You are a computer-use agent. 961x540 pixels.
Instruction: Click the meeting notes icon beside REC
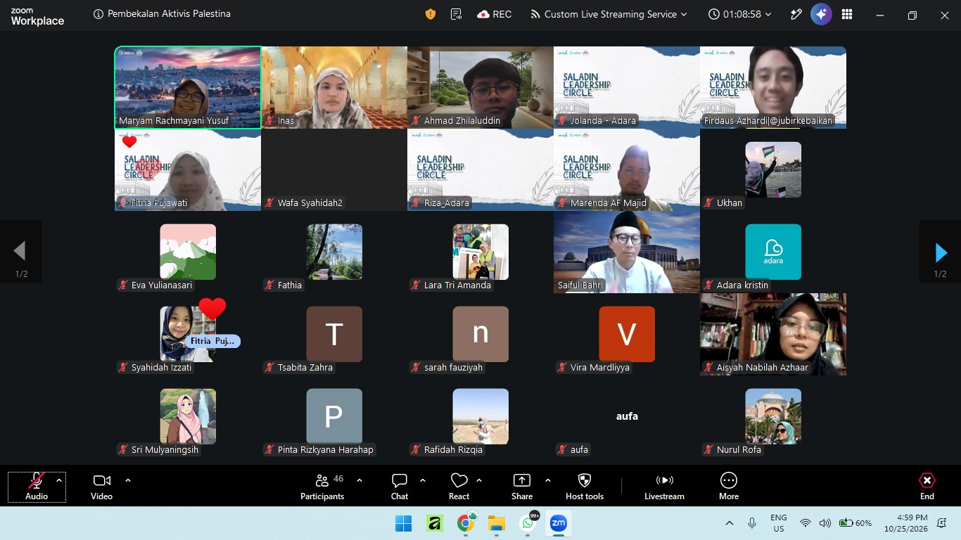coord(456,14)
